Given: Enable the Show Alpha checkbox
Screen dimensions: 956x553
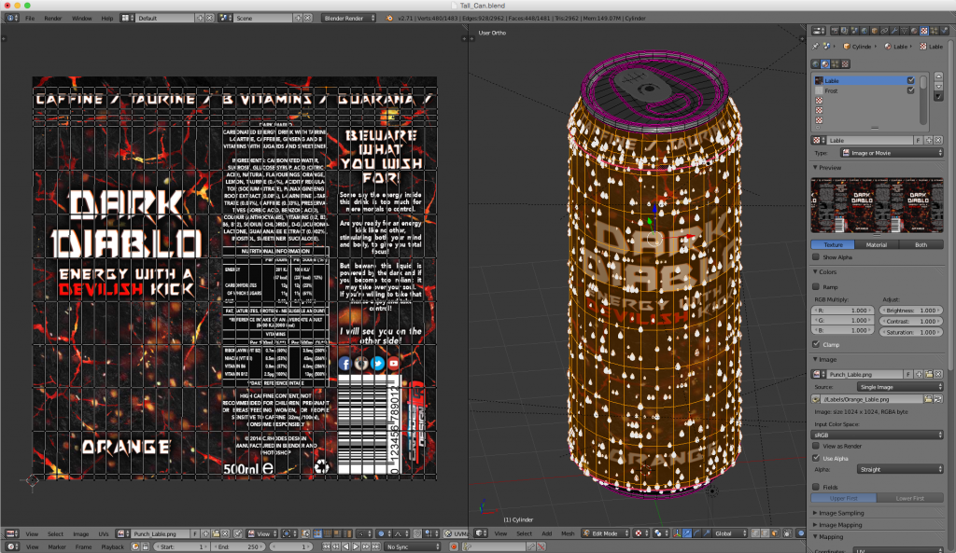Looking at the screenshot, I should [818, 256].
